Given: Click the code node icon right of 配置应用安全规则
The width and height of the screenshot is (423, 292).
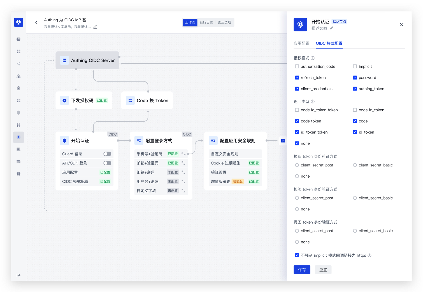Looking at the screenshot, I should pos(283,141).
